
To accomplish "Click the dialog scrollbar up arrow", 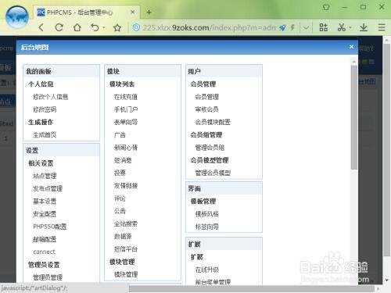I will pos(353,62).
